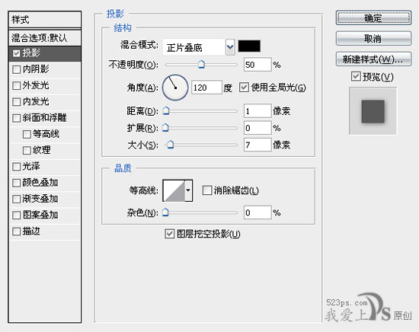Click the 确定 OK button
Image resolution: width=419 pixels, height=332 pixels.
click(x=373, y=18)
